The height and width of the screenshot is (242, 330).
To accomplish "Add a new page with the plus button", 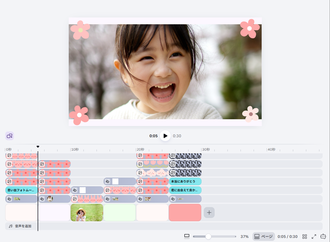I will click(209, 213).
